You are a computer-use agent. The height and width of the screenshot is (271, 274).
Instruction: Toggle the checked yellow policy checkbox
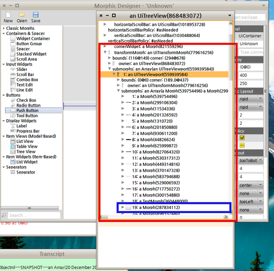242,137
